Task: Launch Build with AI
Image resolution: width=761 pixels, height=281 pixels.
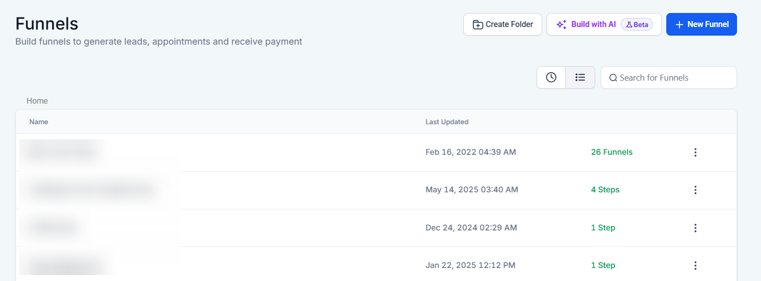Action: (587, 25)
